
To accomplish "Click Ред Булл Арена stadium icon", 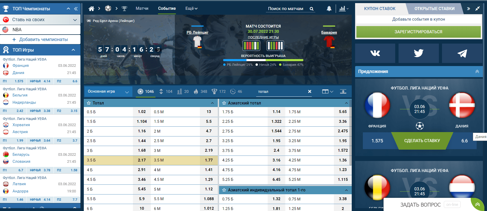I will (89, 21).
